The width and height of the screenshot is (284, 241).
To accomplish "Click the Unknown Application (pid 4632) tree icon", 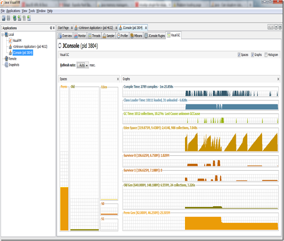I will (x=10, y=46).
